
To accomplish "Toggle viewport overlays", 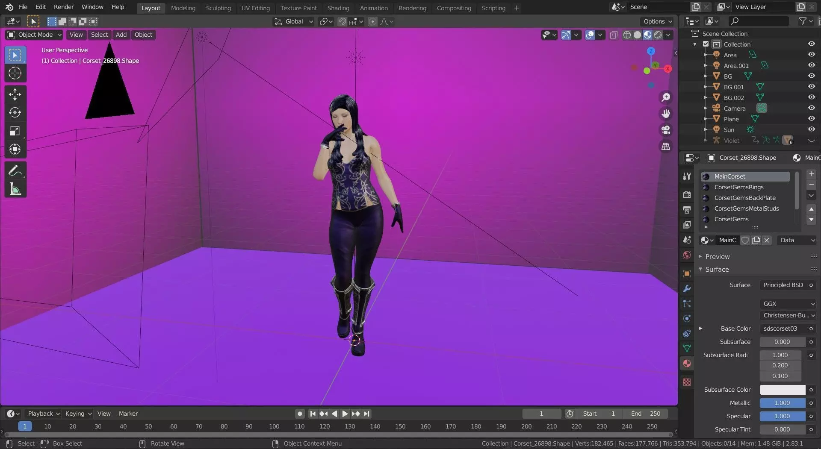I will click(590, 35).
